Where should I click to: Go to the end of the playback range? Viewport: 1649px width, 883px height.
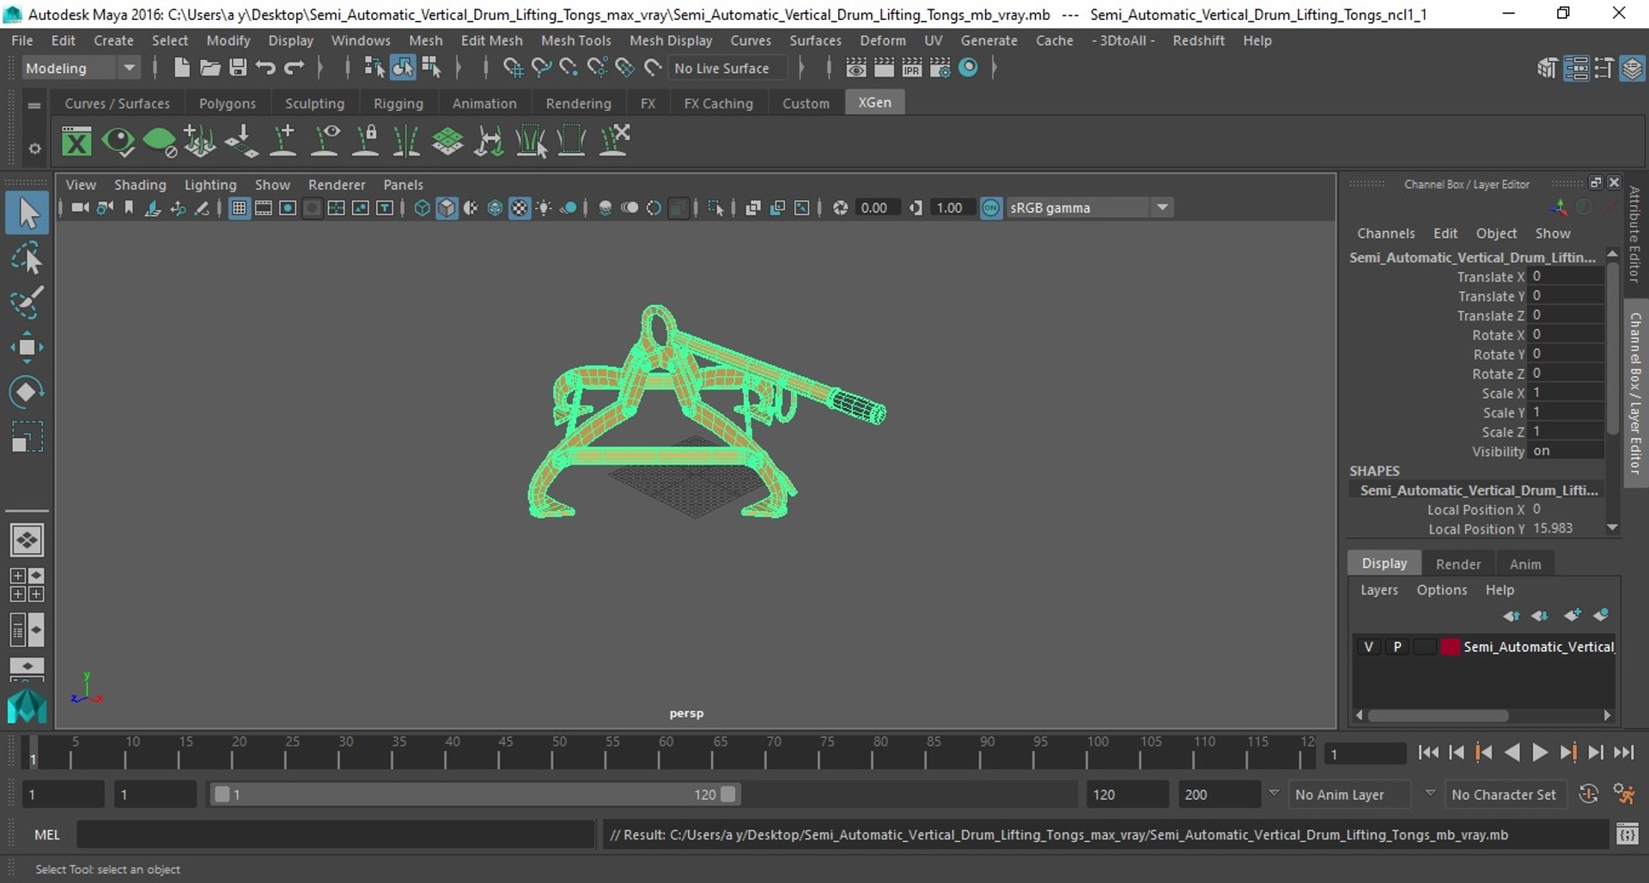pyautogui.click(x=1623, y=753)
